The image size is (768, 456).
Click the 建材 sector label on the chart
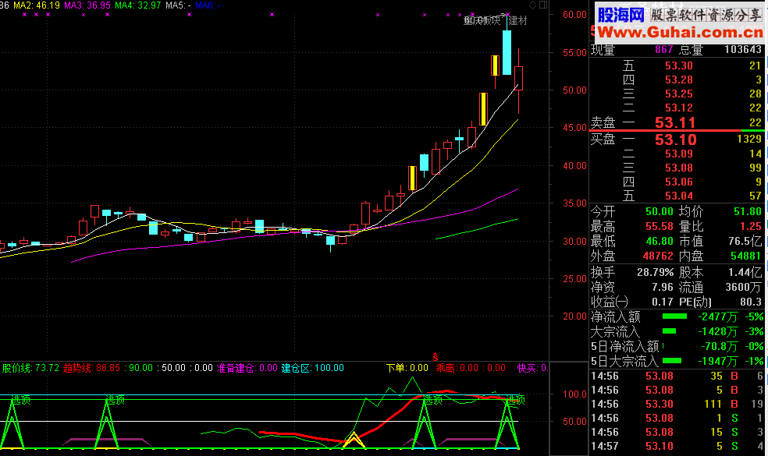(517, 20)
